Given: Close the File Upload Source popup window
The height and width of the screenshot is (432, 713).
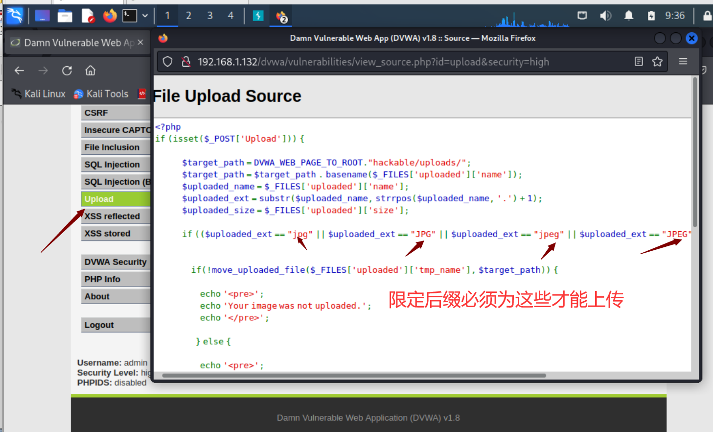Looking at the screenshot, I should [691, 38].
